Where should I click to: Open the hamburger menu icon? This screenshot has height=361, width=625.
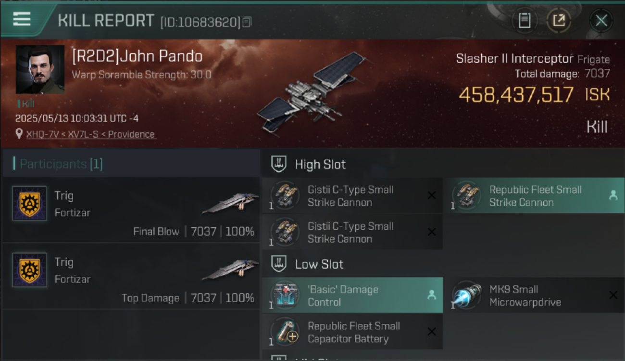tap(22, 19)
